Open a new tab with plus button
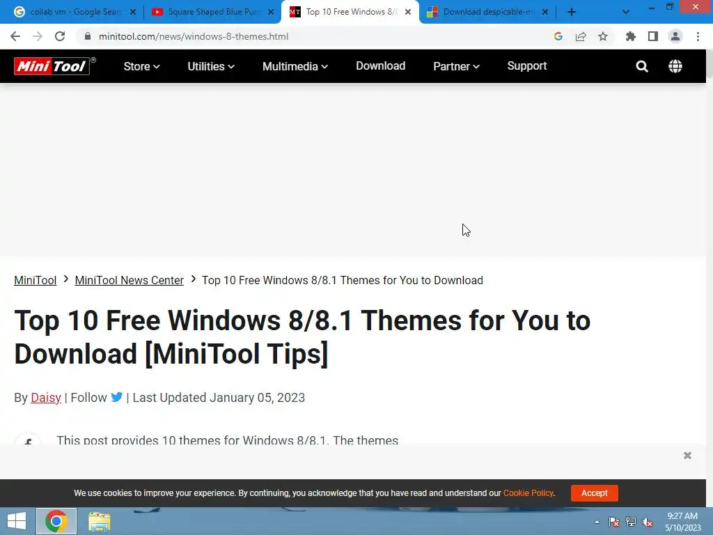The image size is (713, 535). (x=572, y=13)
